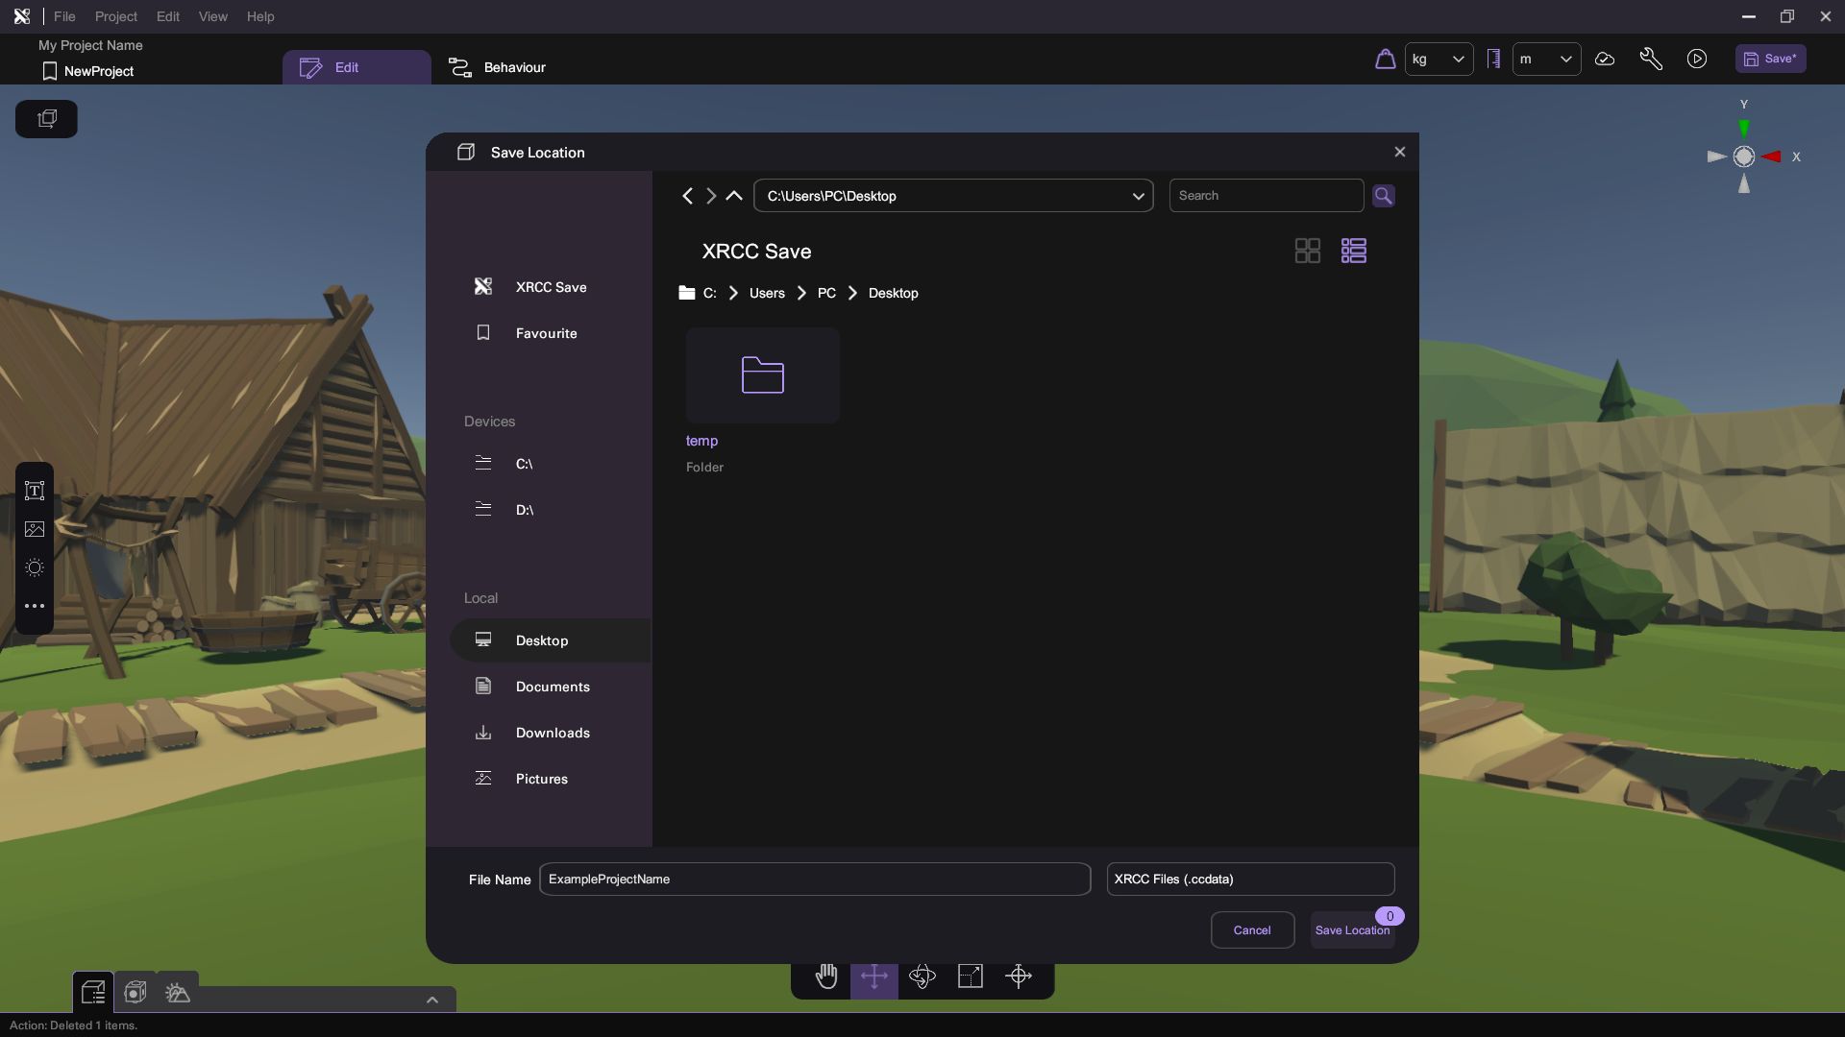1845x1037 pixels.
Task: Click the cloud upload icon
Action: (1605, 60)
